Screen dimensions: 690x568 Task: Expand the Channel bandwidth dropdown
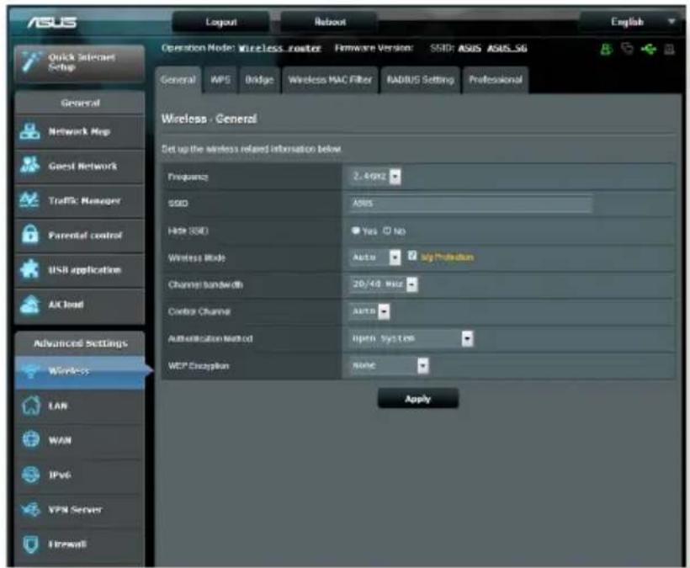(x=383, y=284)
